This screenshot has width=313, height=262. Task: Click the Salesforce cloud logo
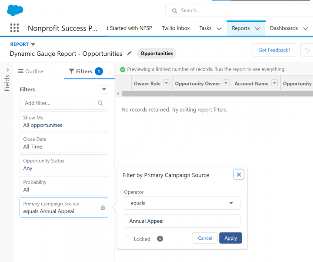15,10
